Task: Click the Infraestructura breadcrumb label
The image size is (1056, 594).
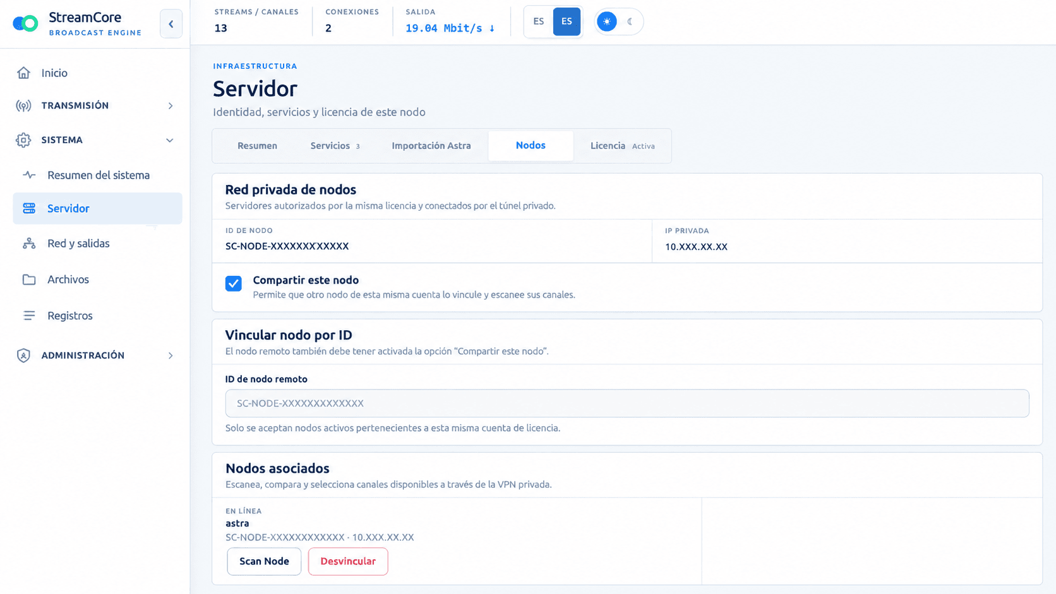Action: 255,66
